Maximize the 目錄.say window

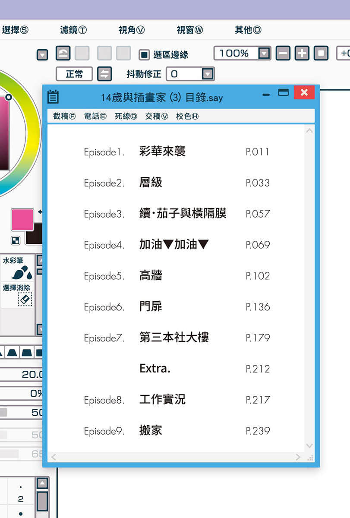(x=283, y=92)
